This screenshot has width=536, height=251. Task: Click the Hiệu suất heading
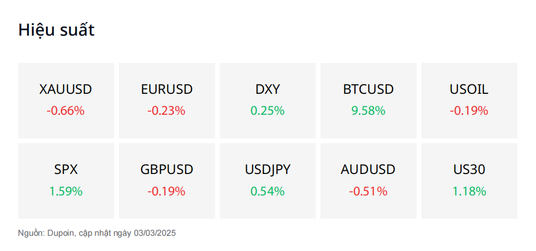(x=56, y=30)
